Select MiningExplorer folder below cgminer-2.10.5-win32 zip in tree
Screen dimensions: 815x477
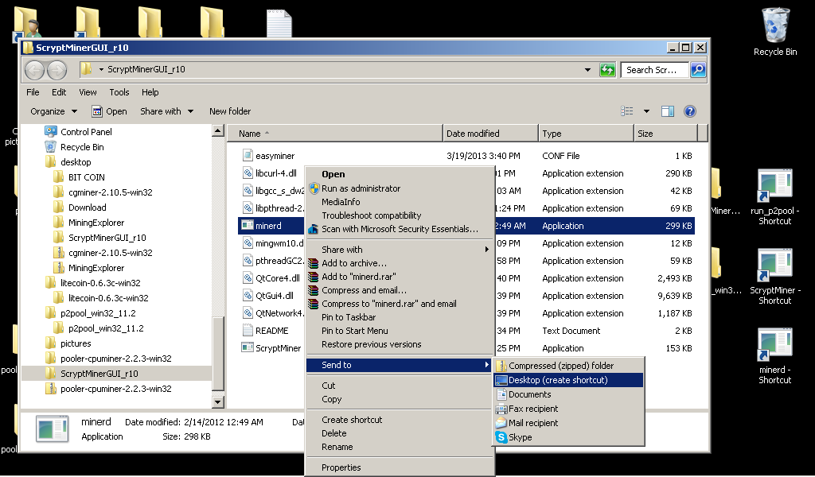[96, 268]
